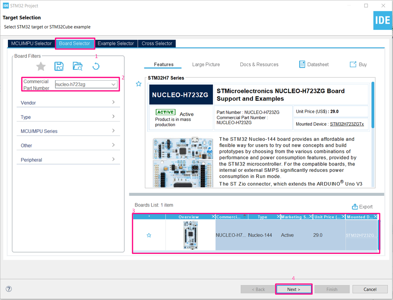
Task: Expand the Vendor filter
Action: pyautogui.click(x=68, y=102)
